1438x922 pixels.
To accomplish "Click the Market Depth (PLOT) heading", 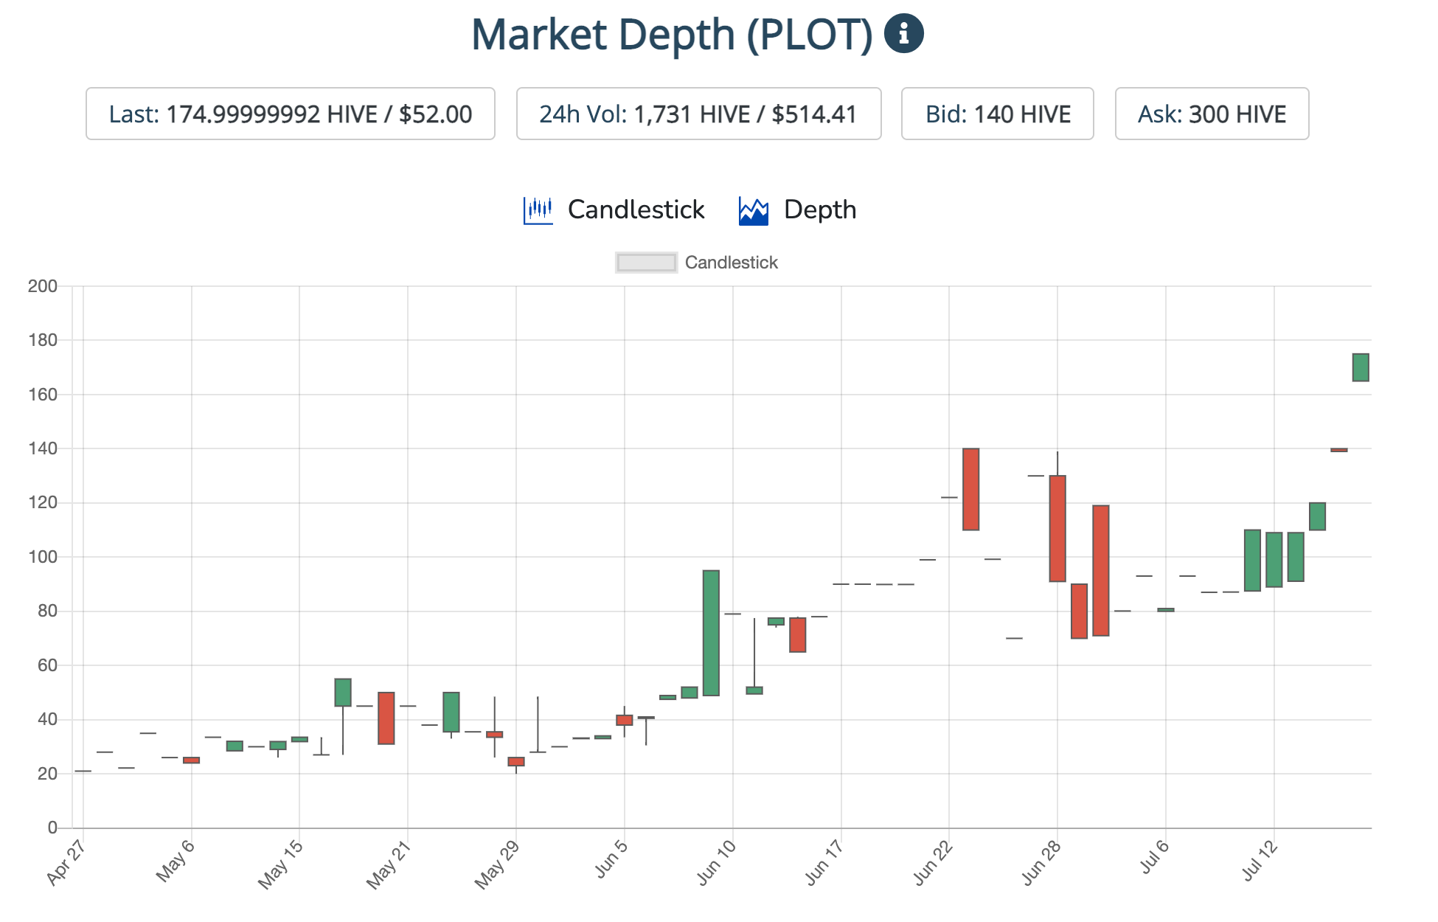I will click(671, 34).
